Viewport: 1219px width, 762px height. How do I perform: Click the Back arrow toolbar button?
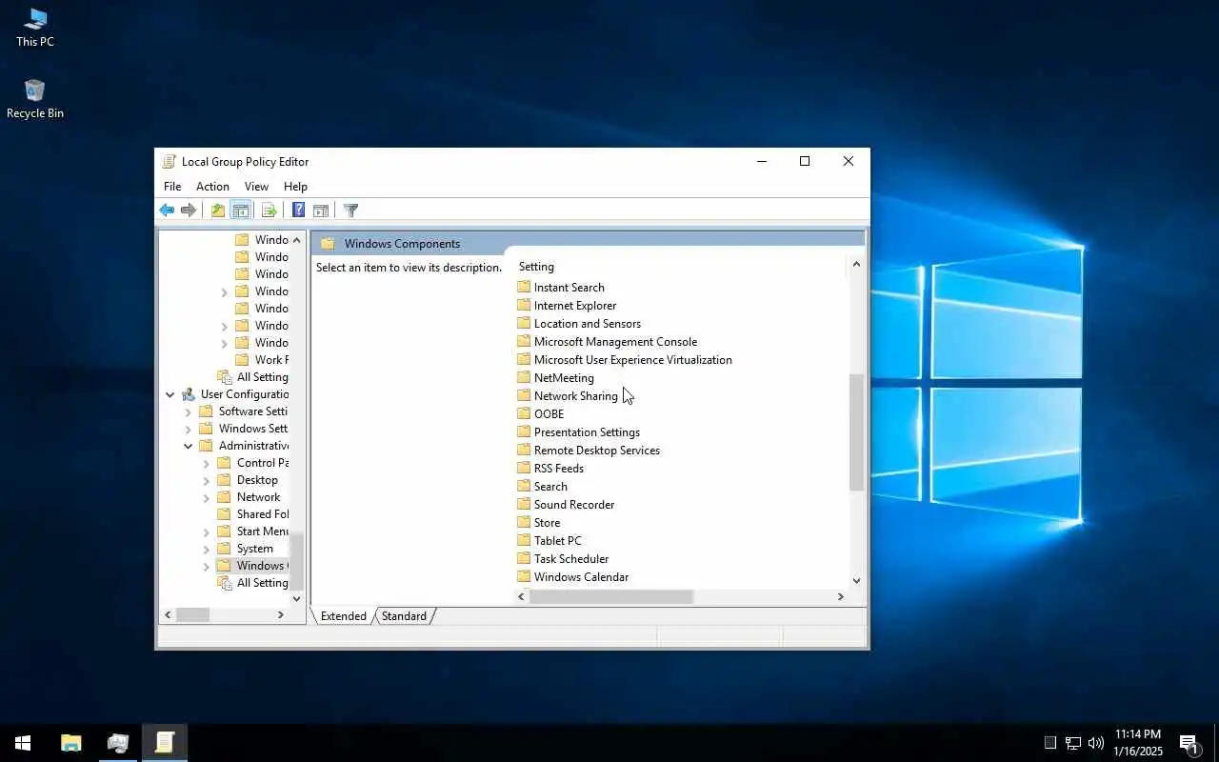(x=167, y=211)
